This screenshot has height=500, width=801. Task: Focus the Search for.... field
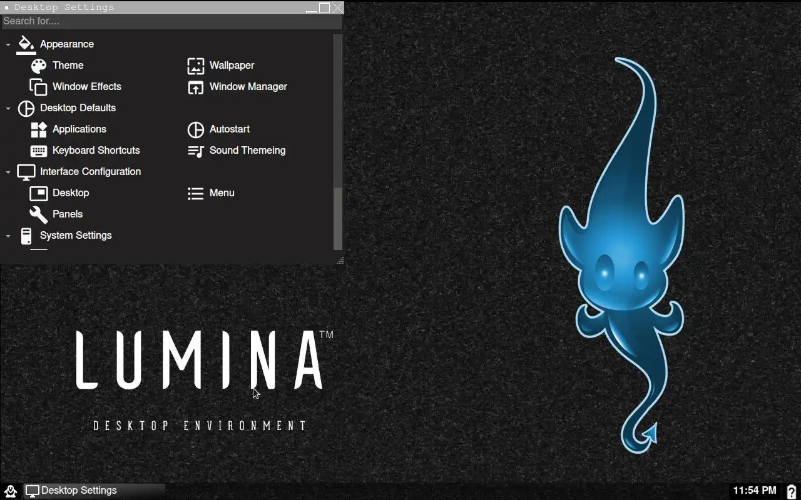(171, 21)
